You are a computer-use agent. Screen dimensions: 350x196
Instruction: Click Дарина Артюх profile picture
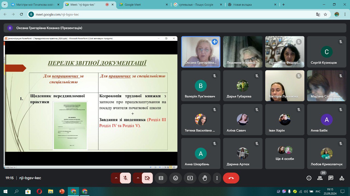pyautogui.click(x=243, y=154)
